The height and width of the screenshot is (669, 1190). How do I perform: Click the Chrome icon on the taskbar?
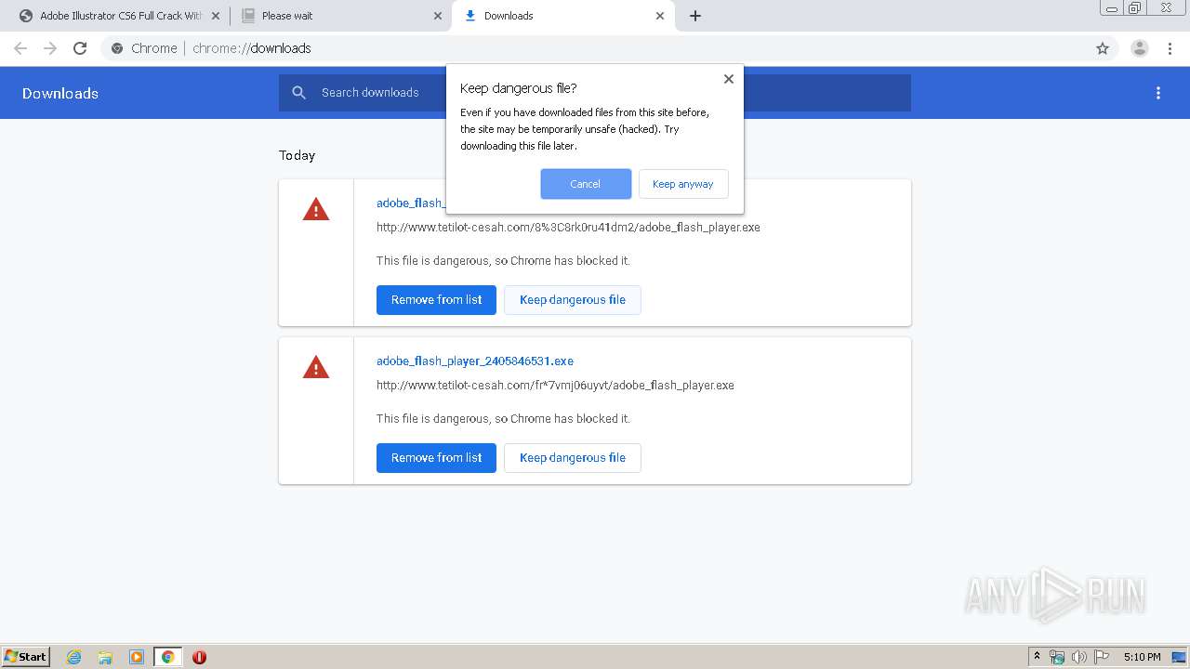coord(167,657)
